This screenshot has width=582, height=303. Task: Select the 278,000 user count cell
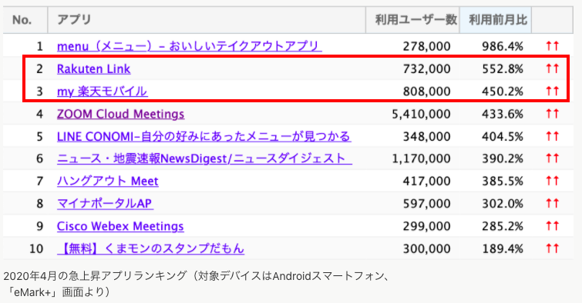coord(426,46)
